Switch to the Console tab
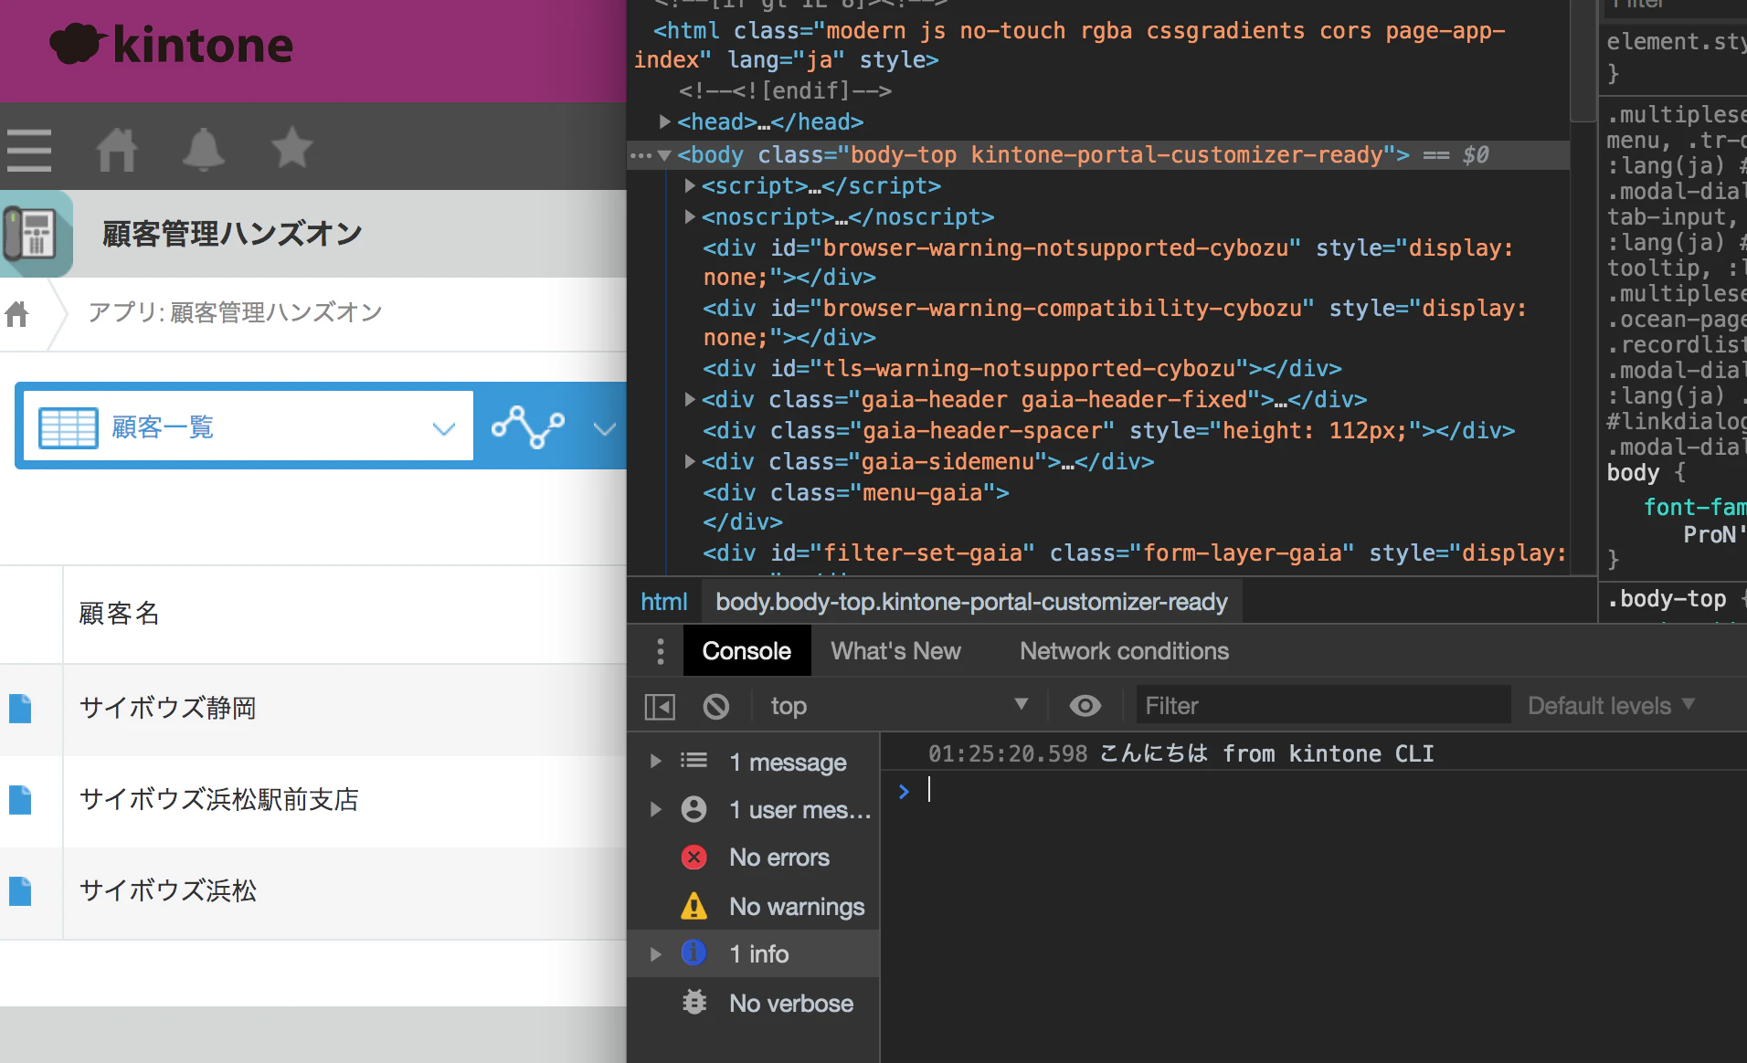The image size is (1747, 1063). click(746, 651)
